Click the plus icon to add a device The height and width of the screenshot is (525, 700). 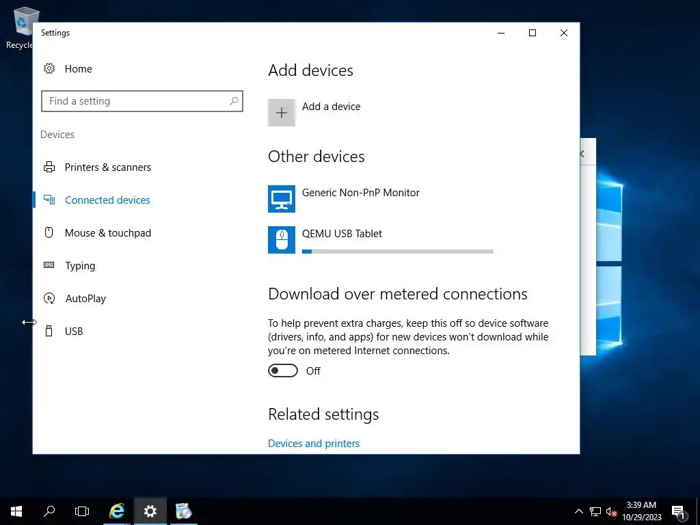point(281,113)
